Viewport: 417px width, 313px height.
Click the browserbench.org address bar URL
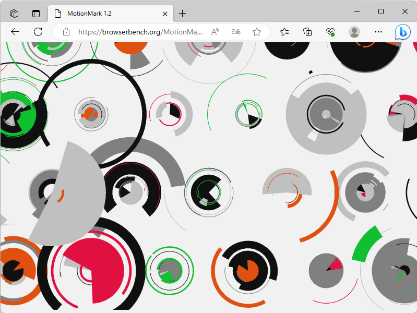click(140, 32)
